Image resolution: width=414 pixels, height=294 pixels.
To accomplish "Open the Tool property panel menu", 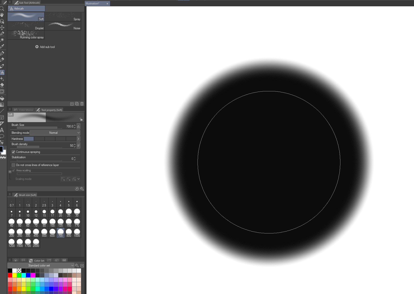I will click(x=10, y=109).
